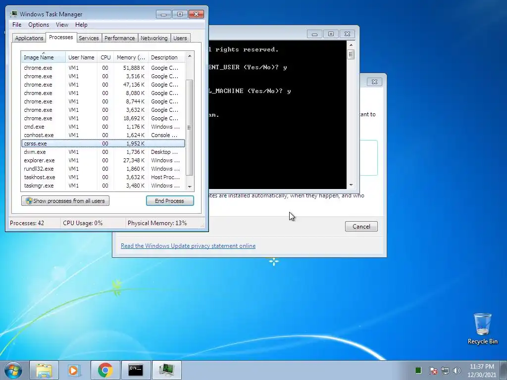The image size is (507, 380).
Task: Click Cancel in the Windows Update dialog
Action: (361, 226)
